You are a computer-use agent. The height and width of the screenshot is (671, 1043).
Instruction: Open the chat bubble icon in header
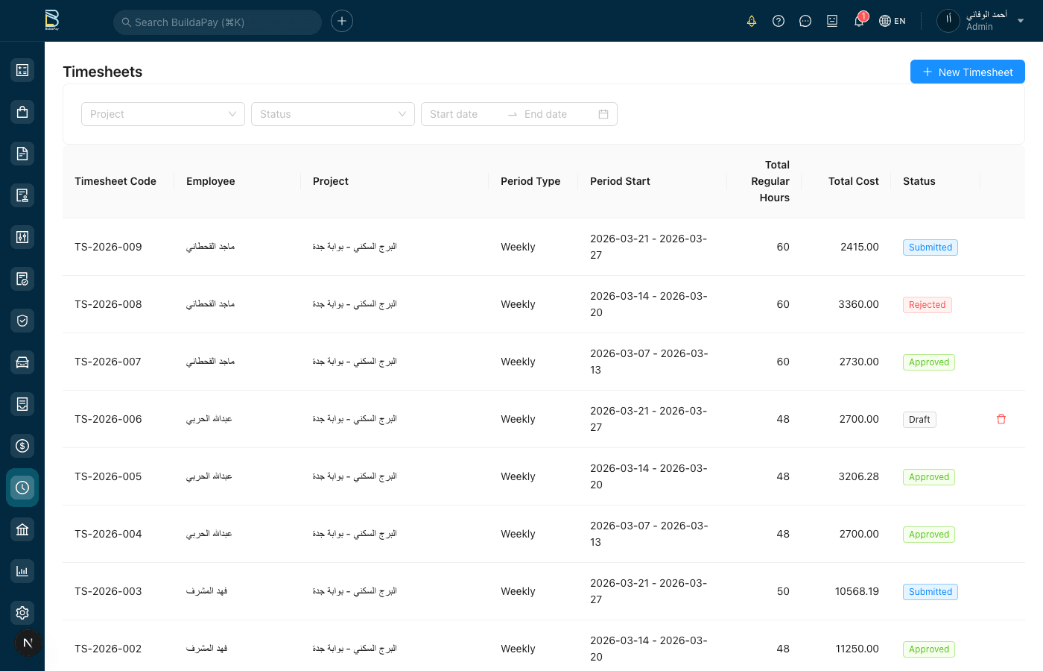pos(805,21)
